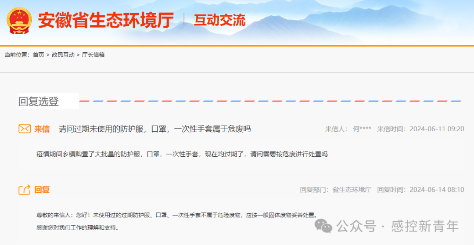
Task: Click the reply text starting with 尊敬的来信人
Action: coord(176,215)
